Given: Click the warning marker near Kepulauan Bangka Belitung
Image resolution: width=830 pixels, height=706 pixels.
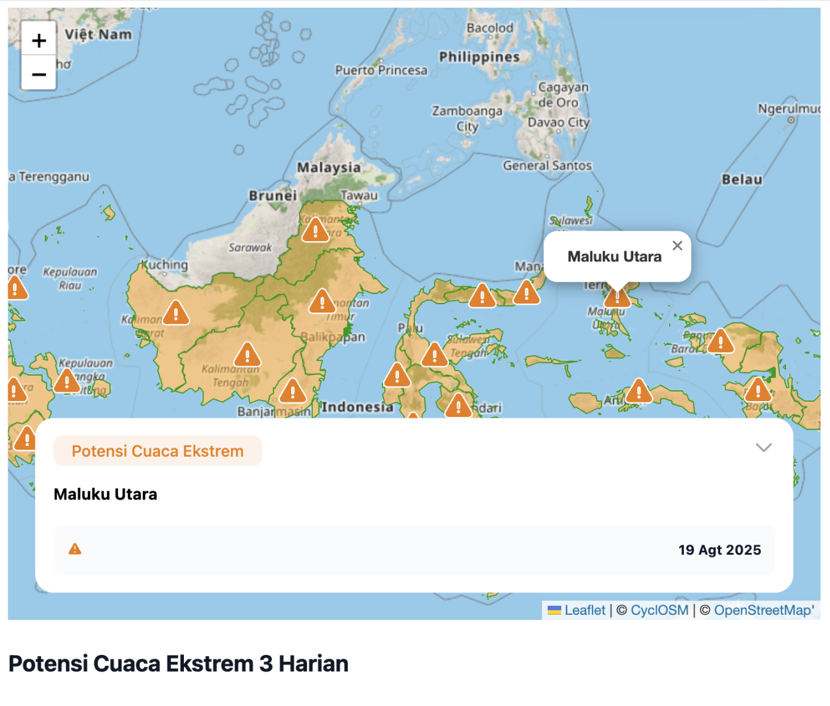Looking at the screenshot, I should click(x=66, y=381).
